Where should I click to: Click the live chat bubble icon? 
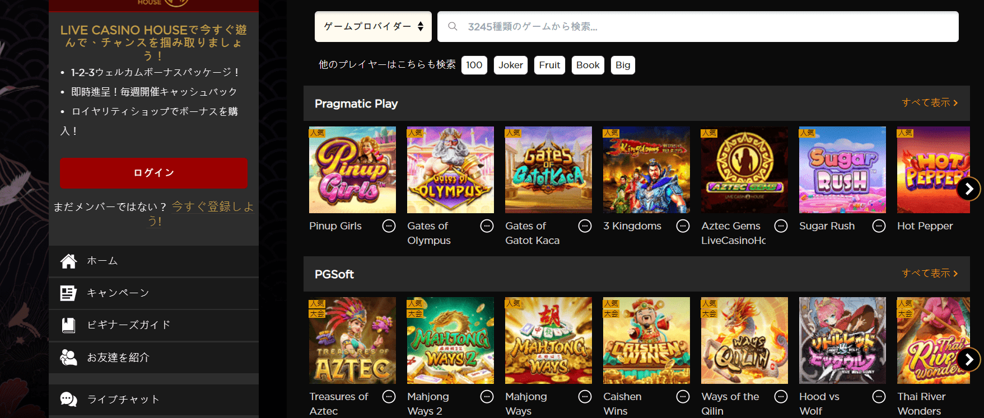click(68, 400)
